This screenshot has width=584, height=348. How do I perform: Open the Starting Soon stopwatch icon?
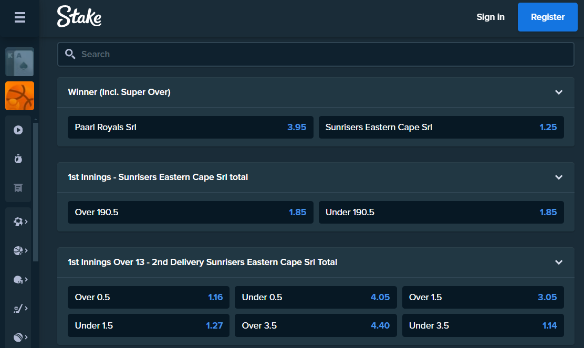[18, 159]
